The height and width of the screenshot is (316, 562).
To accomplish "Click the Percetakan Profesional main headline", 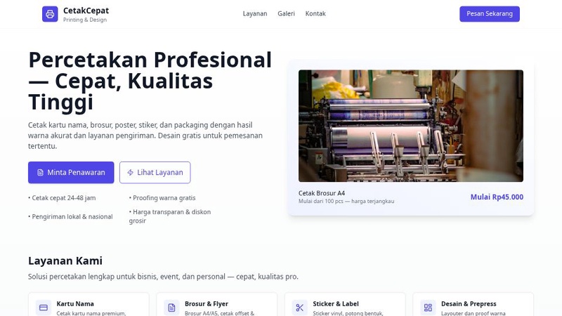I will tap(150, 81).
